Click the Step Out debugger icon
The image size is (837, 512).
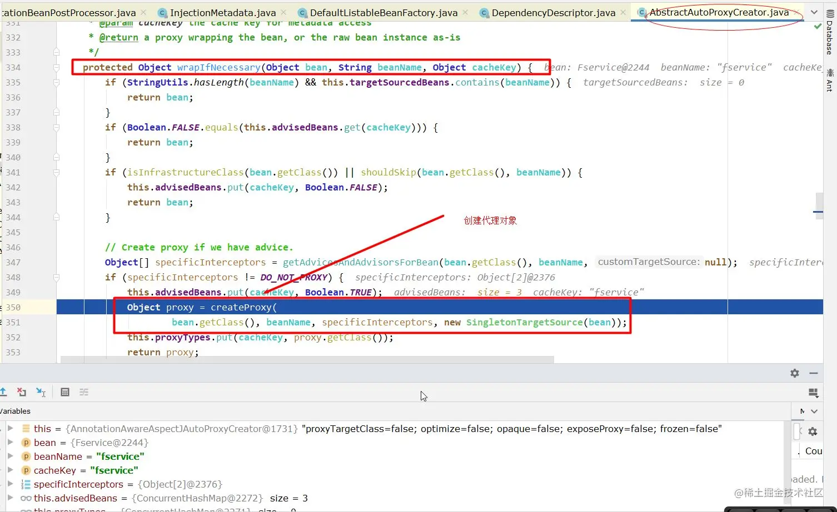click(x=3, y=392)
